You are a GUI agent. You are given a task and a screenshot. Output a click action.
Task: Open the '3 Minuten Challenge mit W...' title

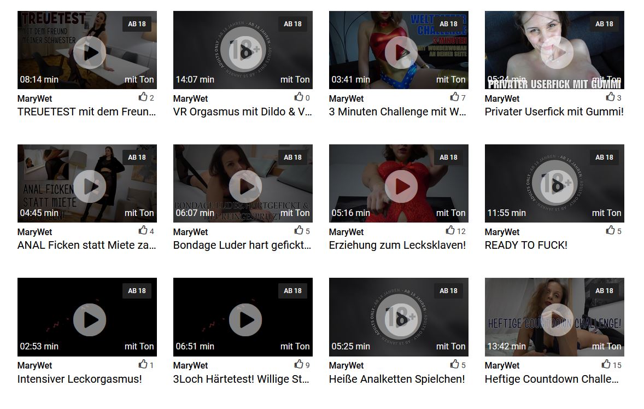click(397, 112)
